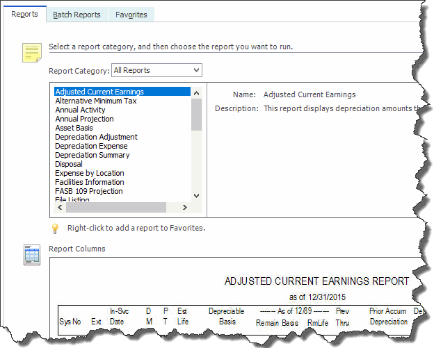Choose the FASB 109 Projection report
434x348 pixels.
click(x=89, y=191)
